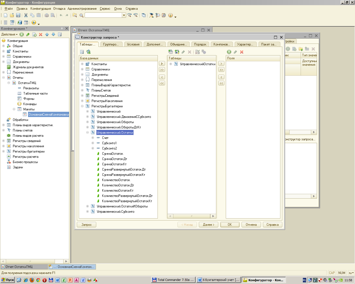Click the Save icon in the main toolbar

pyautogui.click(x=18, y=15)
